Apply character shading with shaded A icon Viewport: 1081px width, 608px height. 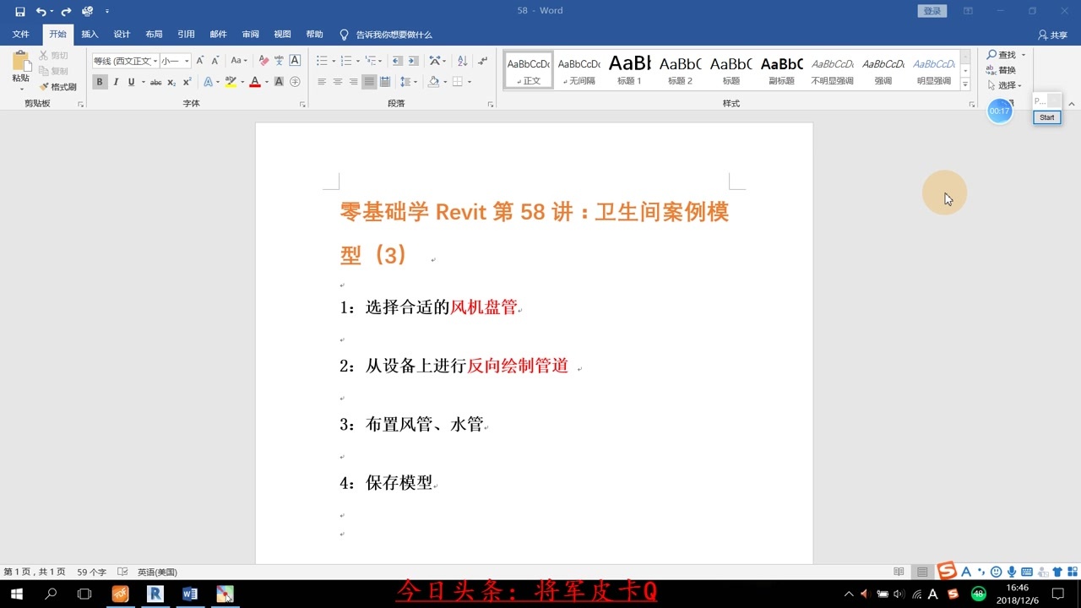tap(279, 82)
